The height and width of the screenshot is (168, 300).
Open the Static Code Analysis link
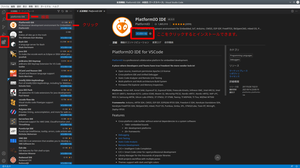coord(128,142)
